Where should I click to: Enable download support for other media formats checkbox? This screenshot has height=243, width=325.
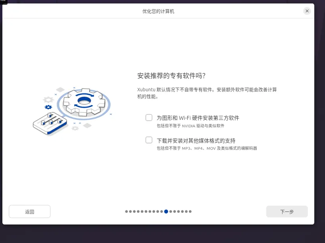point(149,140)
